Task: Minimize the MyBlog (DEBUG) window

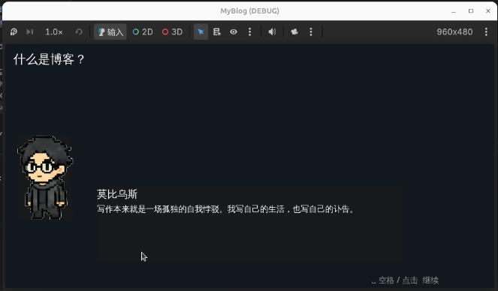Action: pyautogui.click(x=454, y=11)
